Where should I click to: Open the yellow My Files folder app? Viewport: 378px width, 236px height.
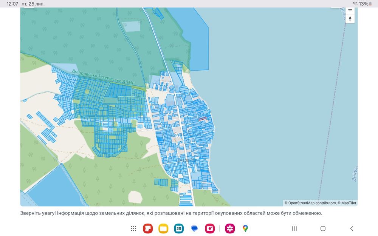[x=163, y=228]
